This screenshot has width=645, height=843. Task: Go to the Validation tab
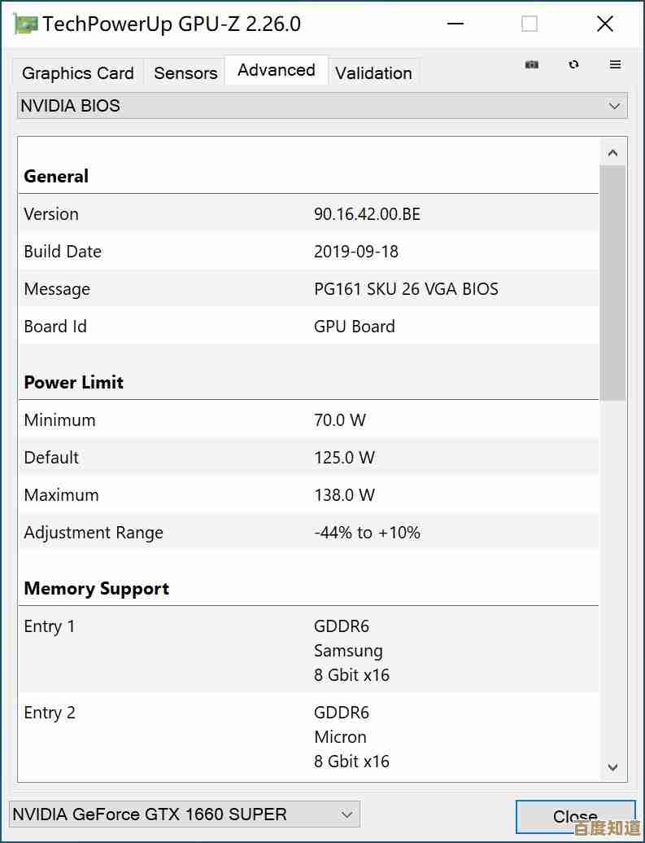click(373, 73)
